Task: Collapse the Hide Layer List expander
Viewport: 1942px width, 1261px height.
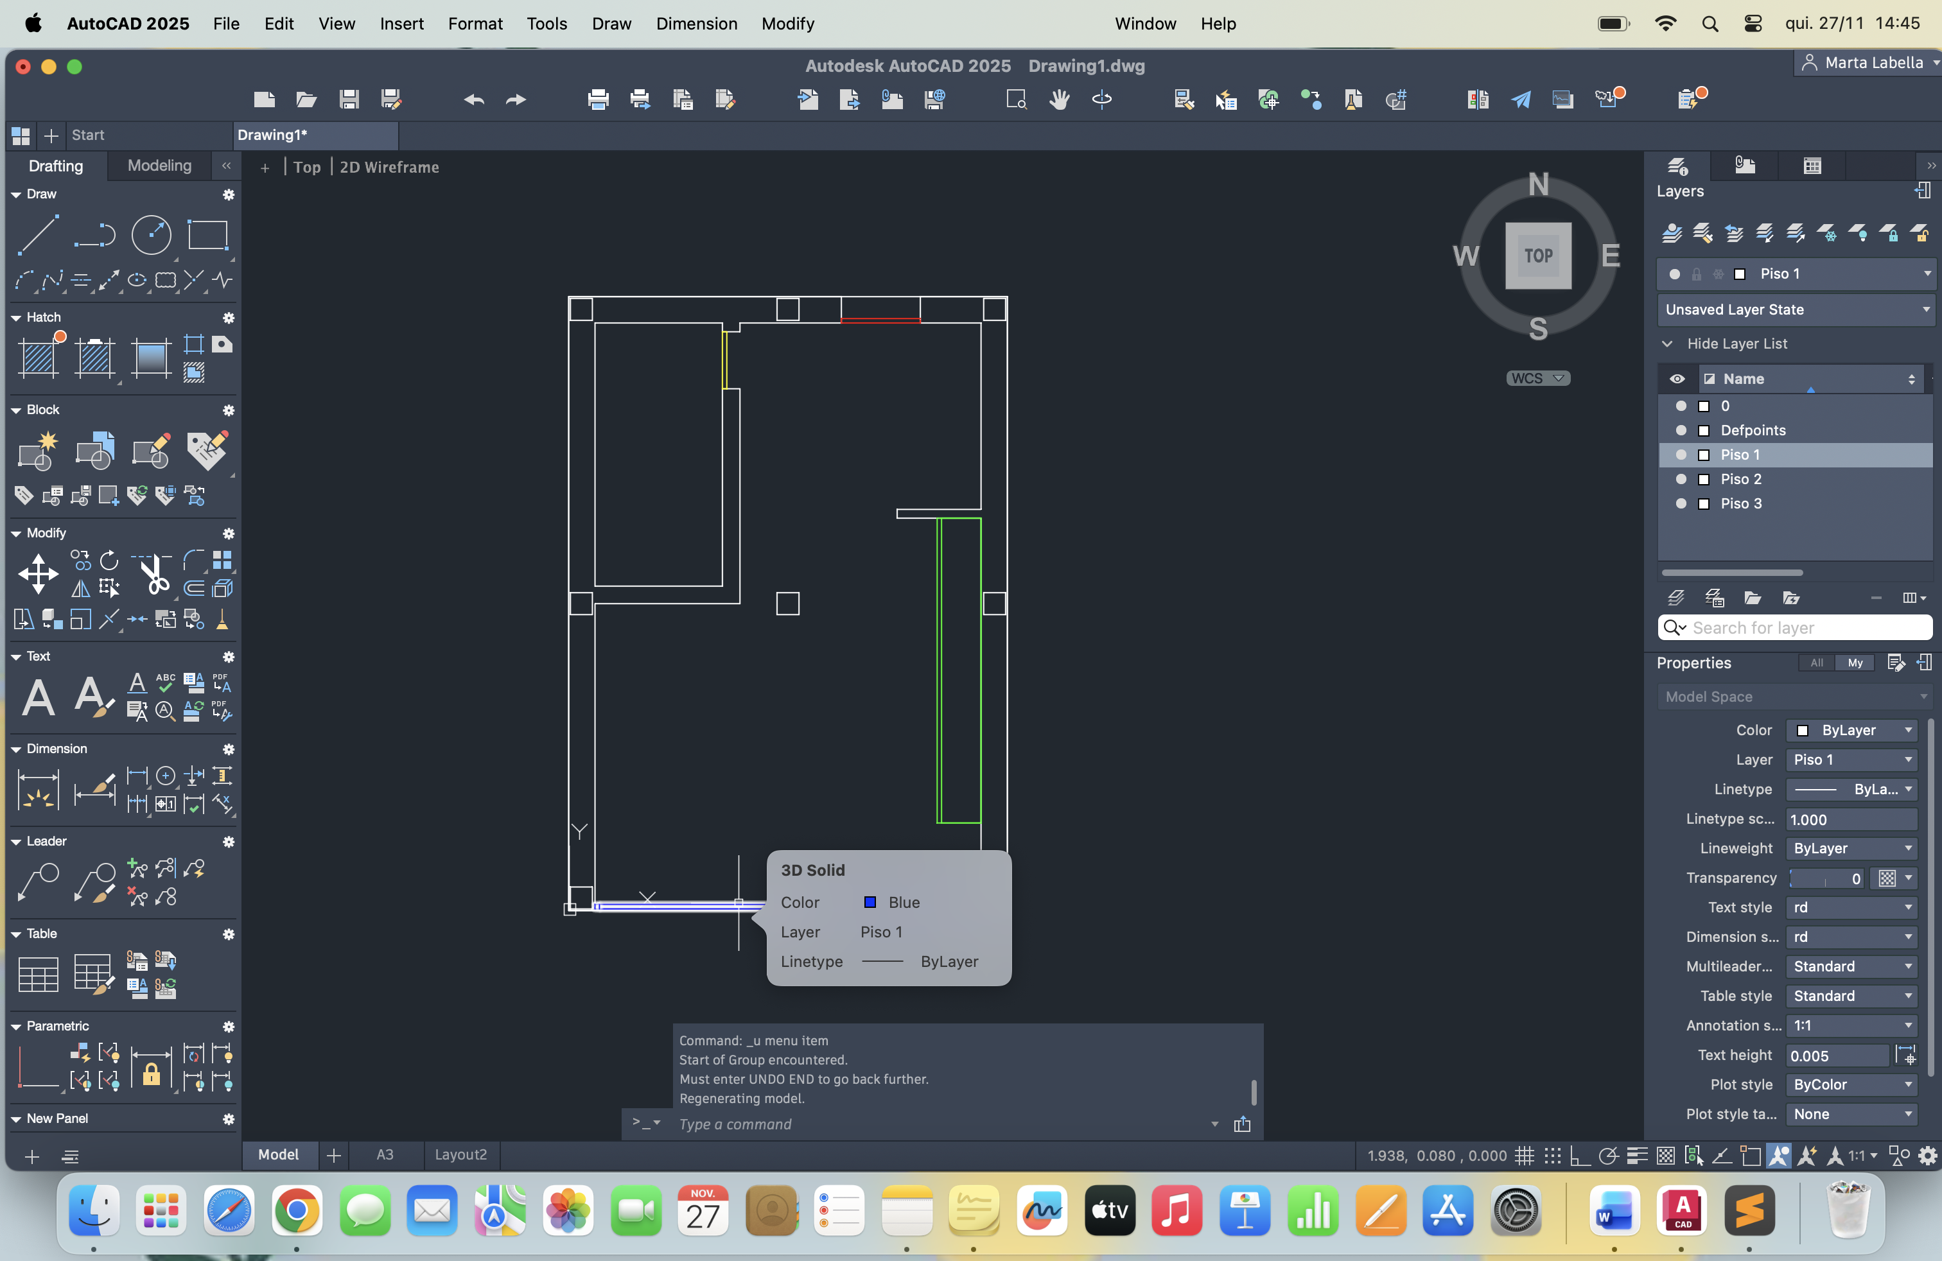Action: 1668,344
